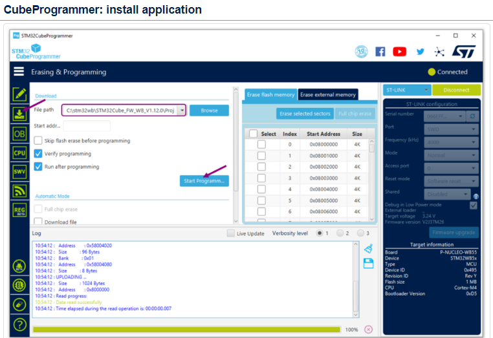Open the Mode Normal dropdown

coord(451,155)
